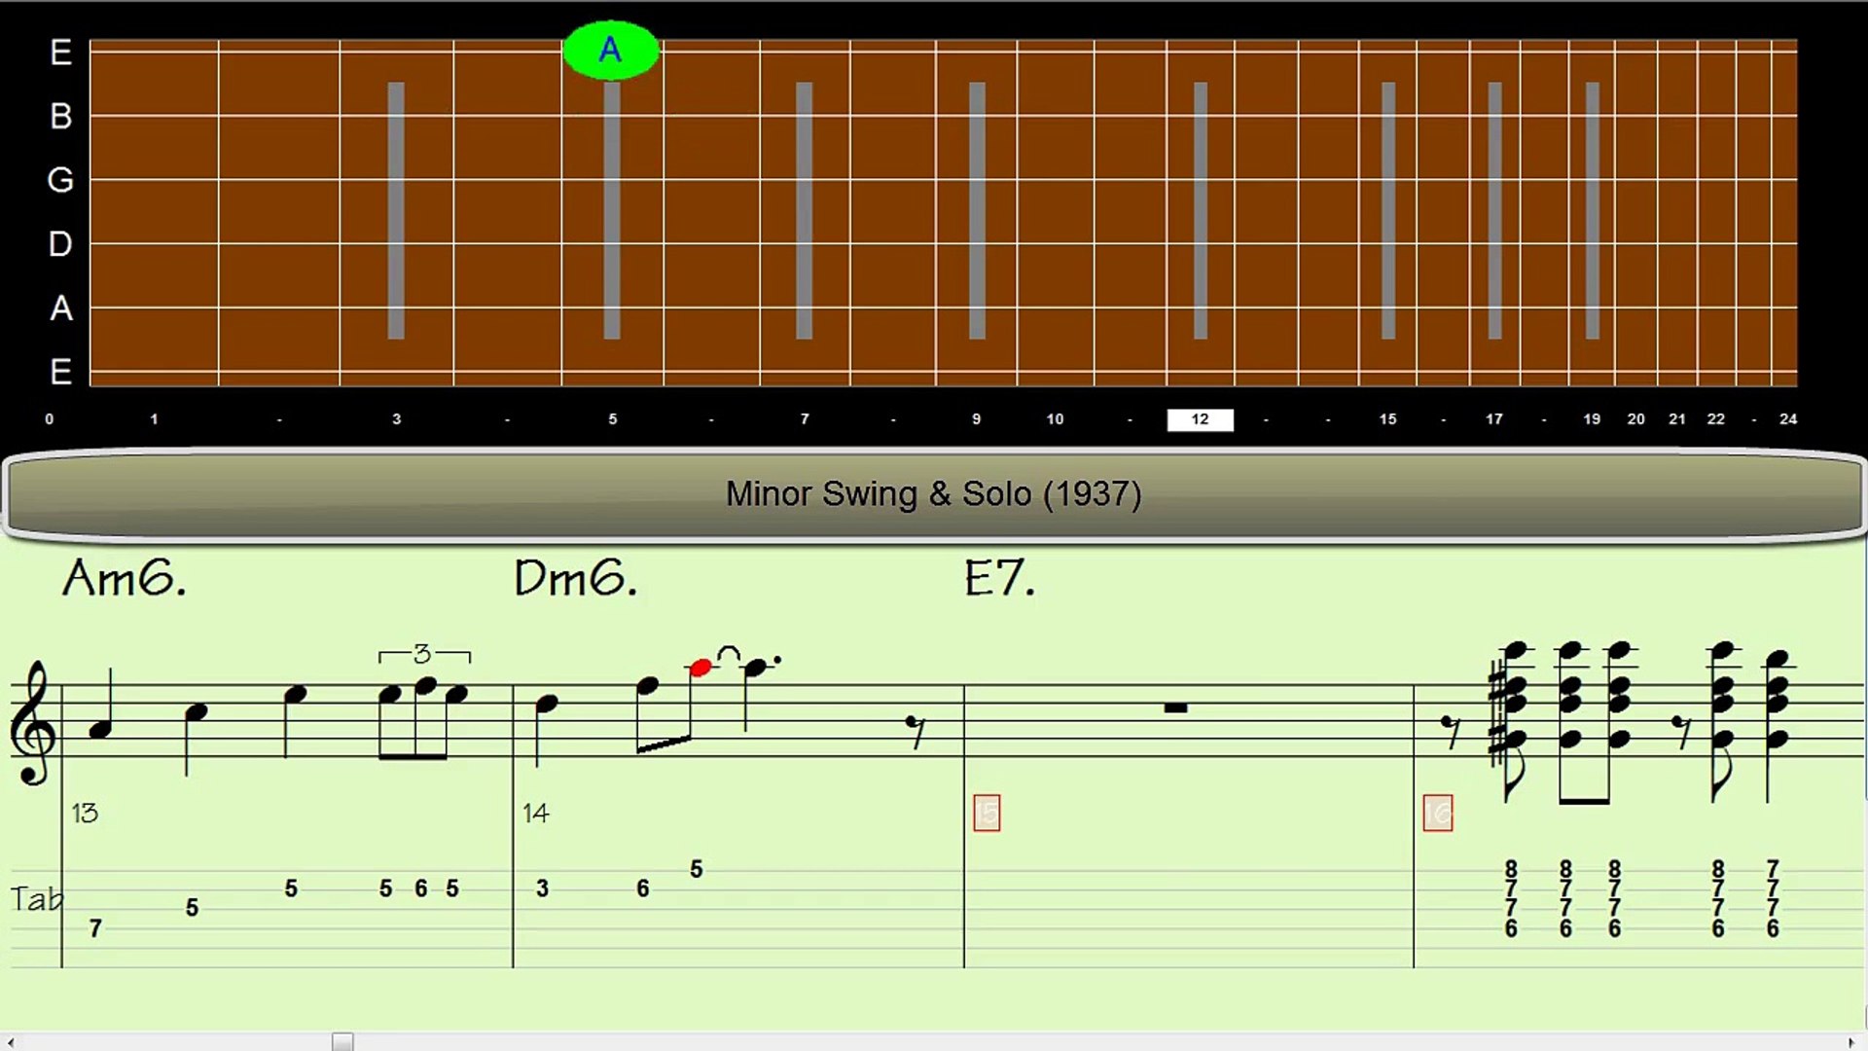
Task: Click the horizontal scrollbar thumb
Action: click(x=342, y=1042)
